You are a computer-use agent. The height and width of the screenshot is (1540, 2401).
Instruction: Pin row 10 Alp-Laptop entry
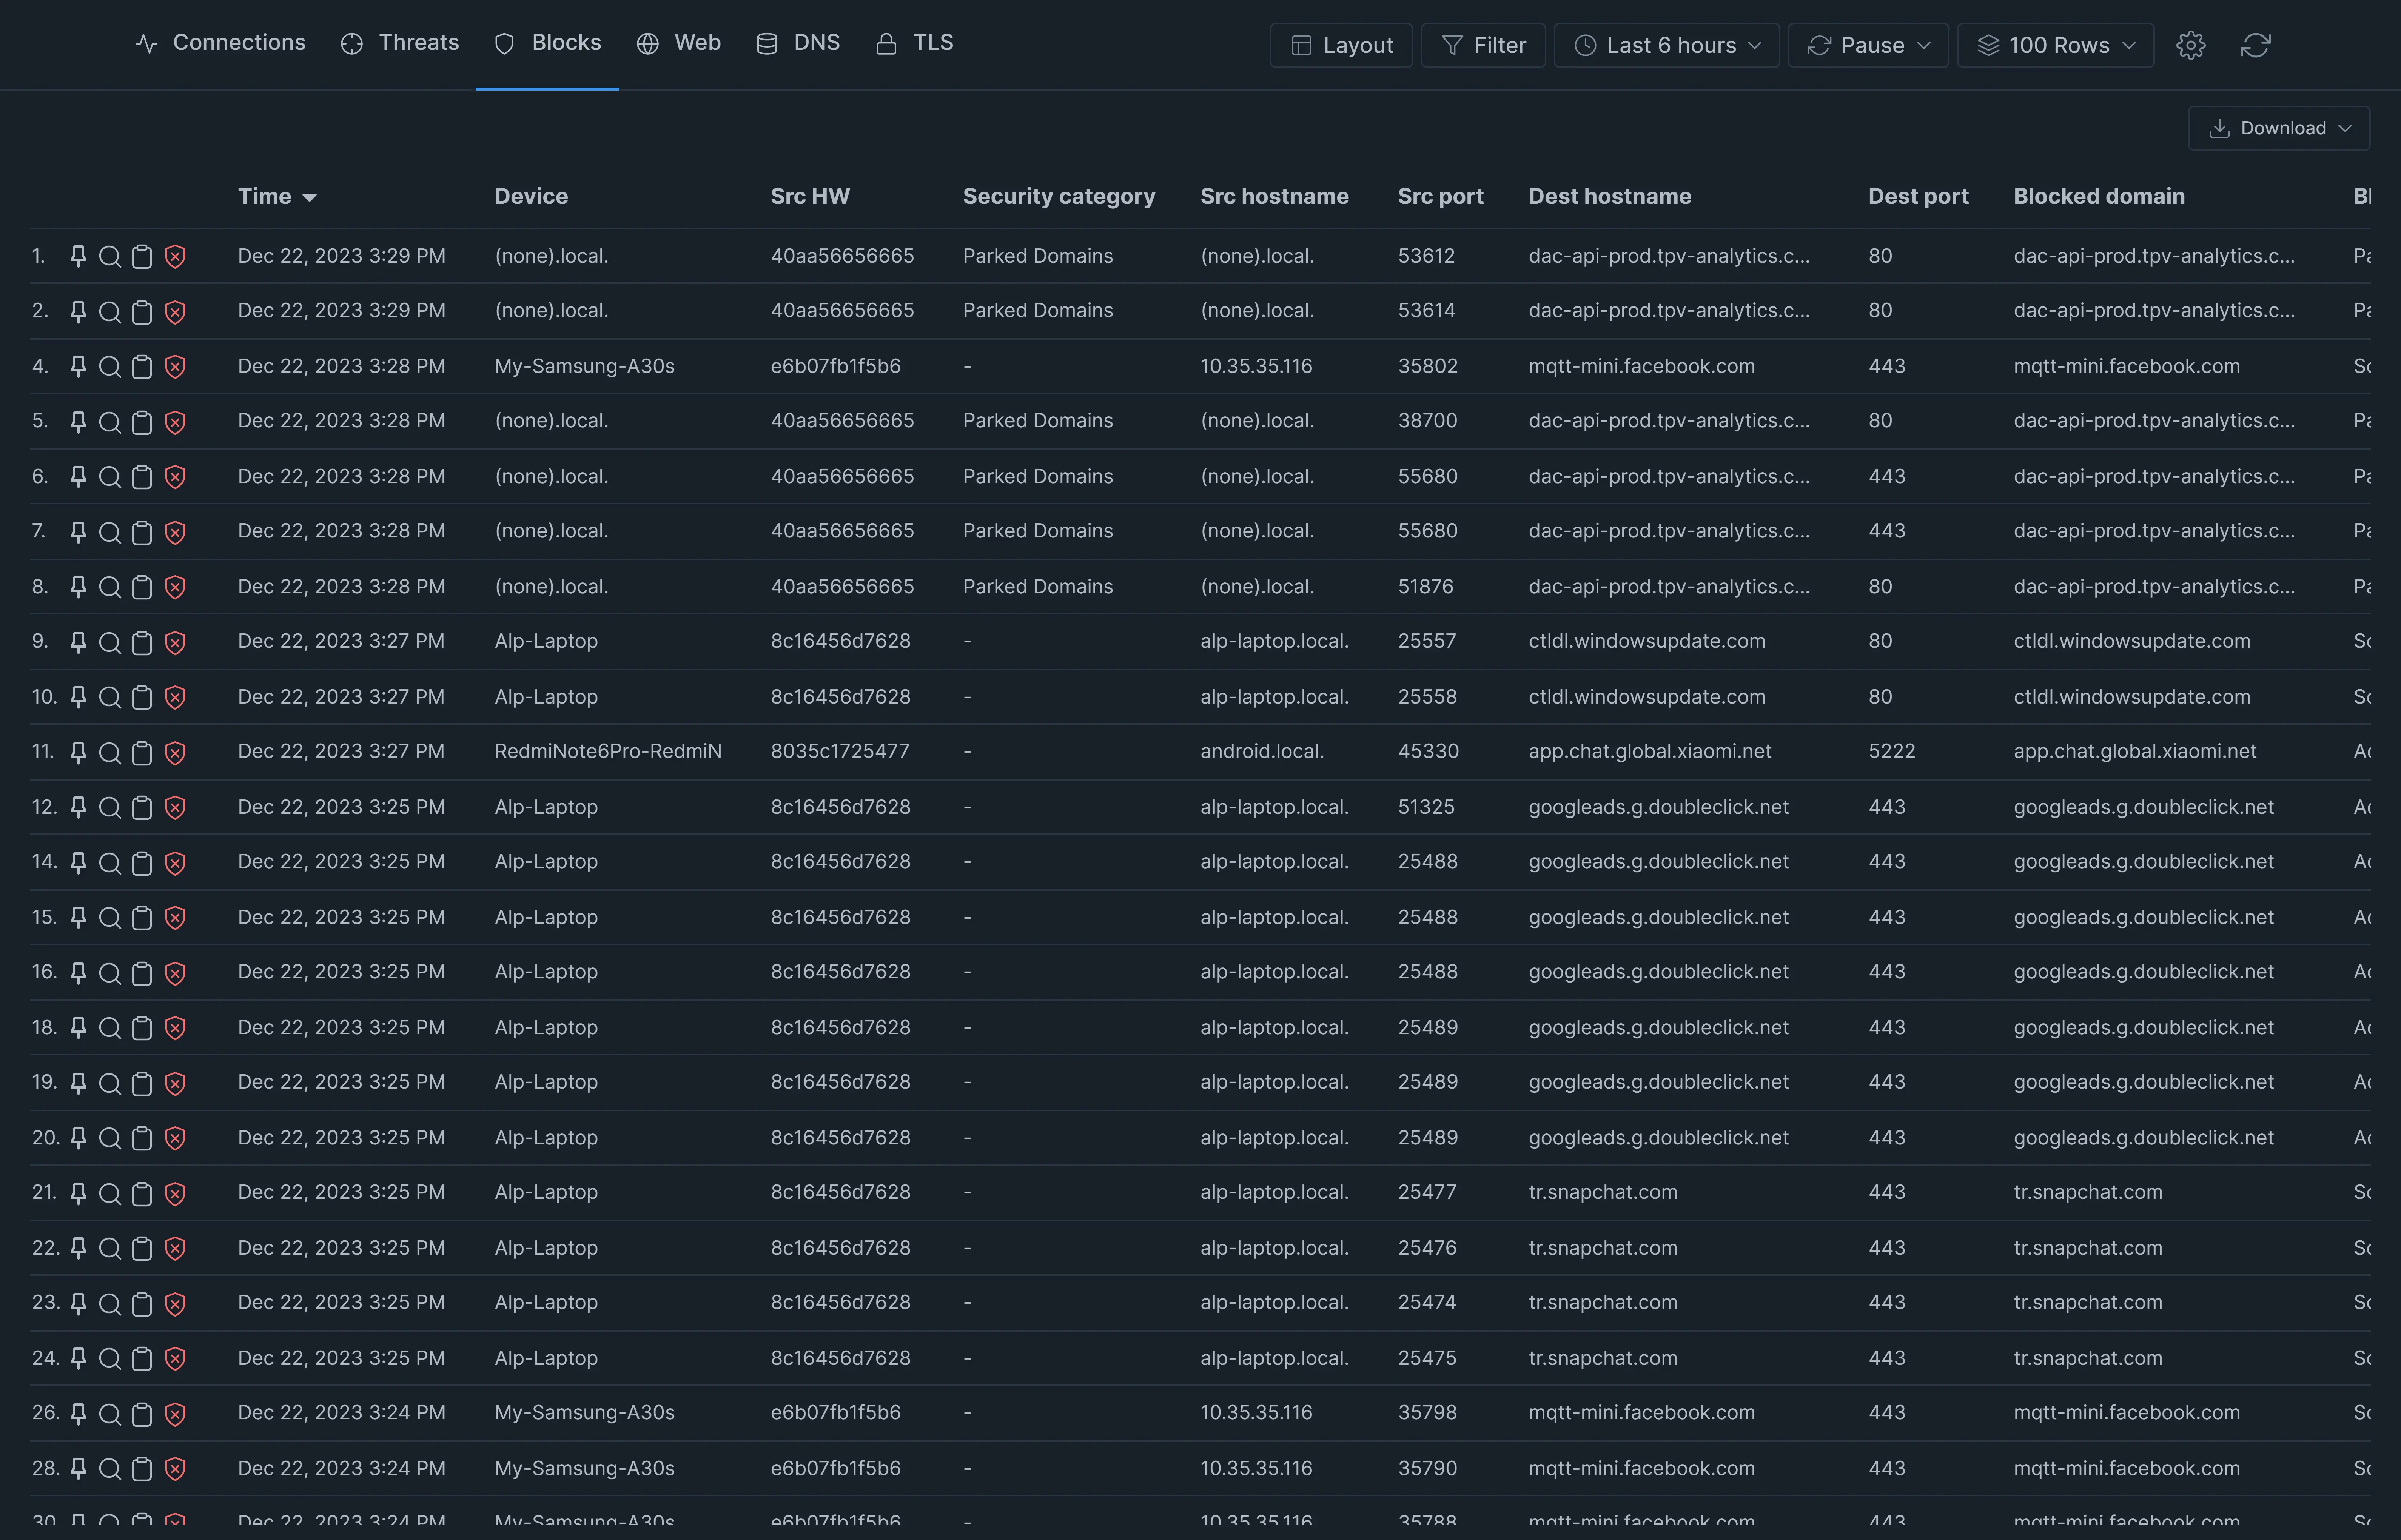point(78,697)
